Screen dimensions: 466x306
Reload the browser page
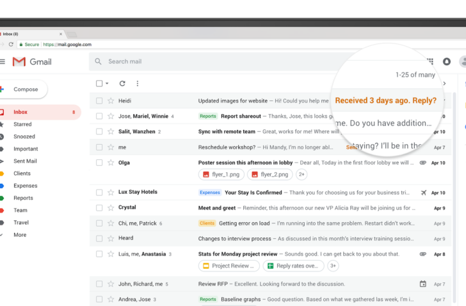[x=11, y=44]
